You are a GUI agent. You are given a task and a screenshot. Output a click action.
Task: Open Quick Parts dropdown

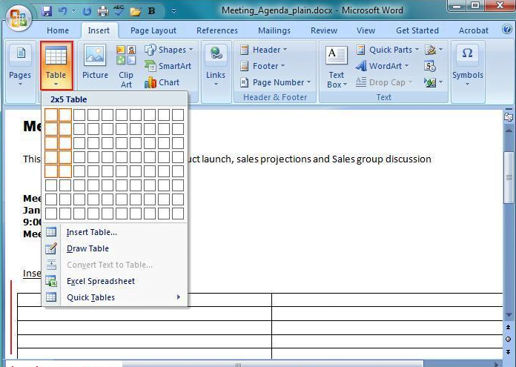388,50
